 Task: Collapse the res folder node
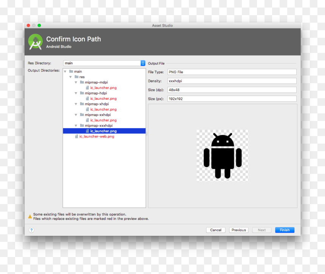[x=70, y=77]
